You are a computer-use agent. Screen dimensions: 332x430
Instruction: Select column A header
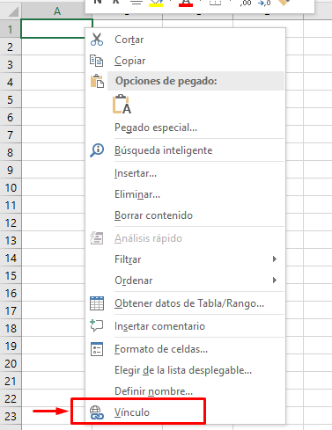[57, 11]
